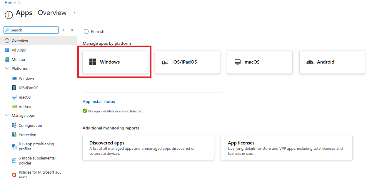
Task: Open the Android platform card
Action: pyautogui.click(x=332, y=62)
